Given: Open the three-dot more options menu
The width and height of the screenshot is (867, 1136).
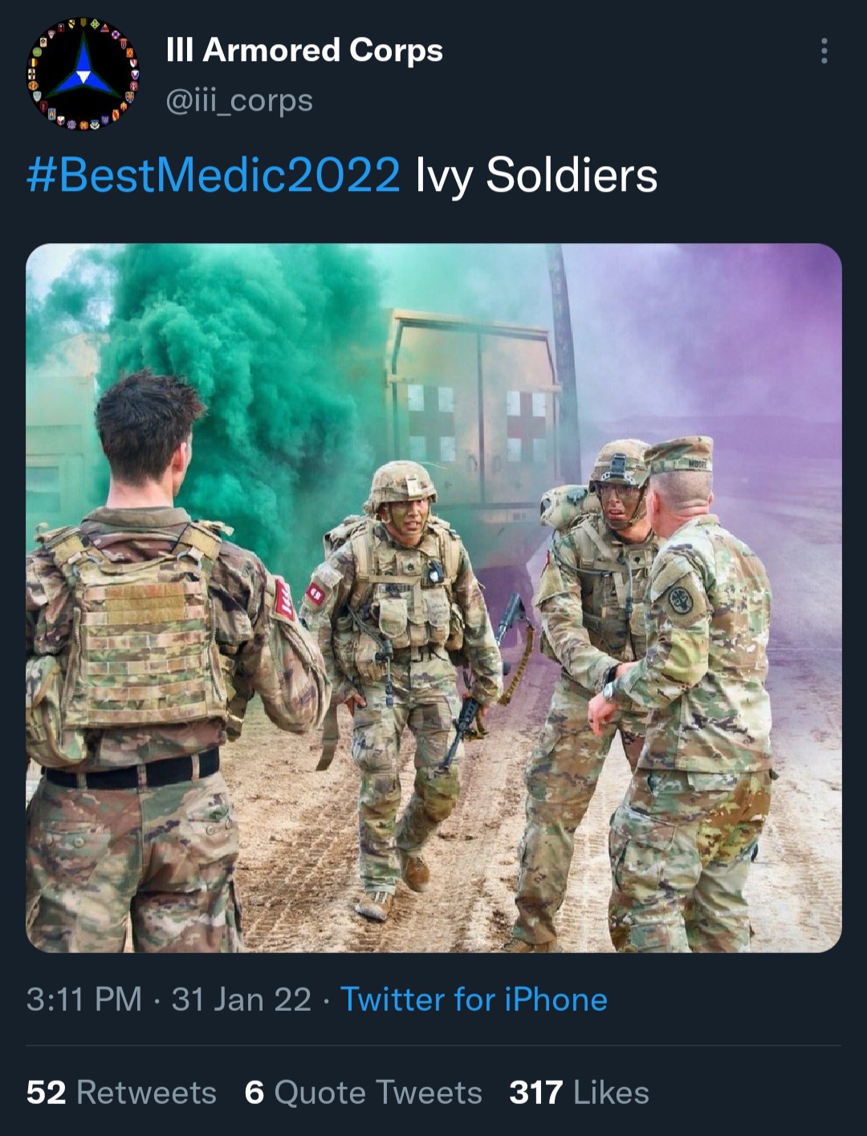Looking at the screenshot, I should pyautogui.click(x=824, y=51).
